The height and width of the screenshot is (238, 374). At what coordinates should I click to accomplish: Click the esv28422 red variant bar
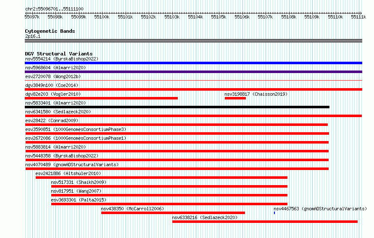pyautogui.click(x=176, y=125)
